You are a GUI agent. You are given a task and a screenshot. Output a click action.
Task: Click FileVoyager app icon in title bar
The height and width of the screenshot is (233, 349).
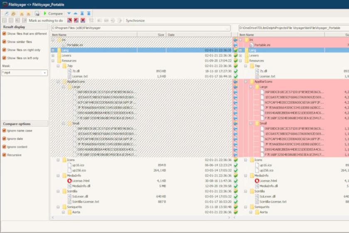(5, 5)
